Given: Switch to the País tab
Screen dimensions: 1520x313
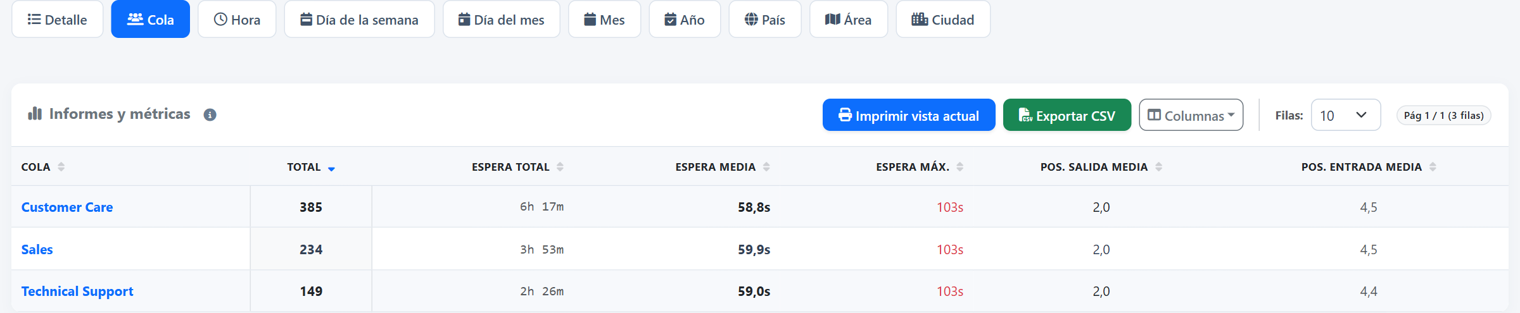Looking at the screenshot, I should click(765, 20).
